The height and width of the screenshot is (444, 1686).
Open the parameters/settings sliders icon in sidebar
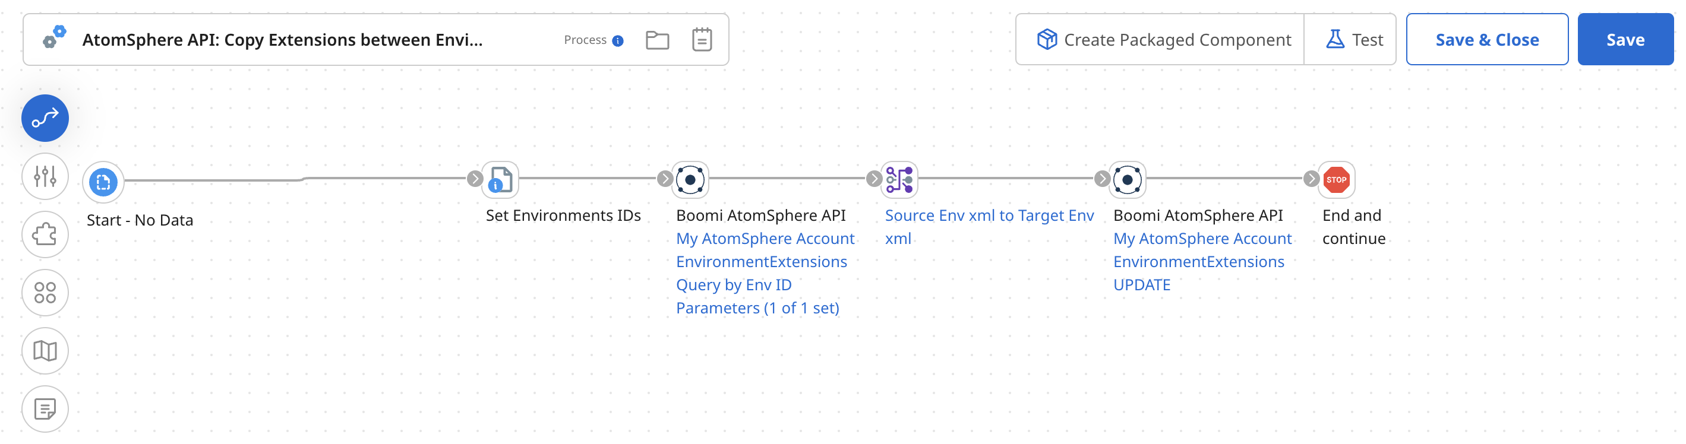(x=45, y=176)
